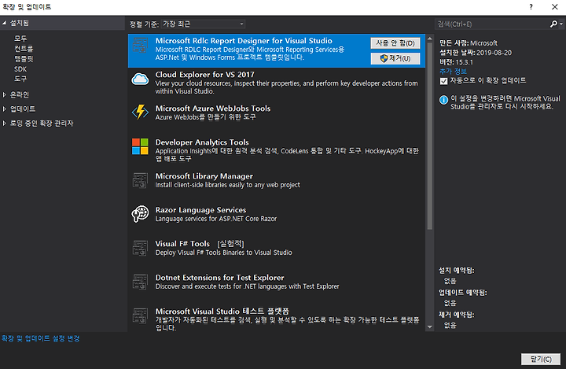This screenshot has width=566, height=369.
Task: Click the information icon next to the restart notice
Action: [x=443, y=100]
